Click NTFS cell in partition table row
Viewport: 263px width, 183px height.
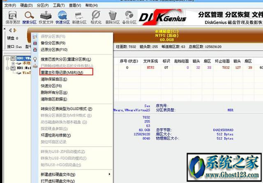click(x=150, y=68)
